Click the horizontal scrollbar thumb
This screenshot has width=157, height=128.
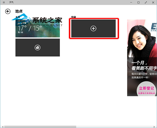[40, 127]
